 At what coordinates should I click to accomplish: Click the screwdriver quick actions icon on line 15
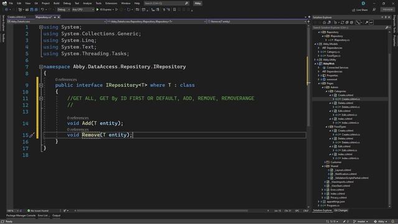pos(32,135)
